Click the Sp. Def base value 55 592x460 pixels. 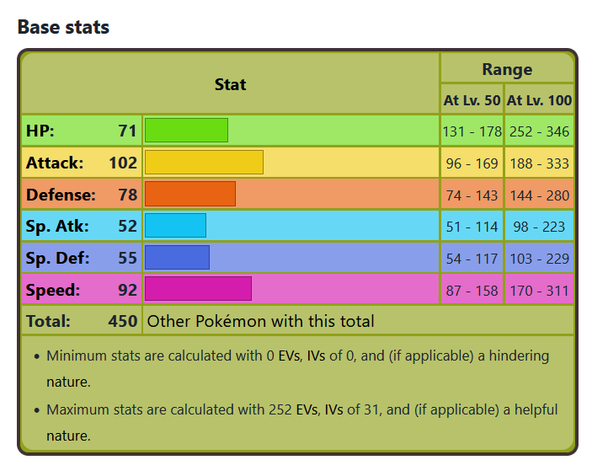pos(128,259)
